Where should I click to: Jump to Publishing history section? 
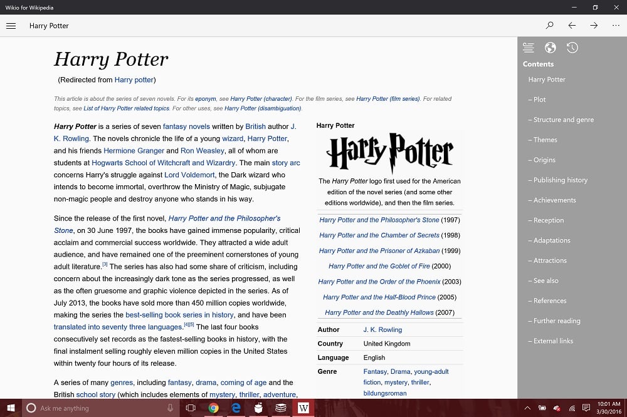click(558, 180)
